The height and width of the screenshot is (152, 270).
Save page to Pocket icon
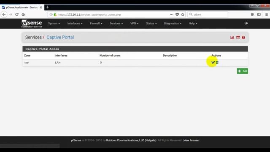coord(177,14)
